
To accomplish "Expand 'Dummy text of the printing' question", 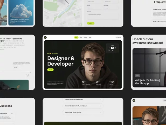I will [x=83, y=112].
